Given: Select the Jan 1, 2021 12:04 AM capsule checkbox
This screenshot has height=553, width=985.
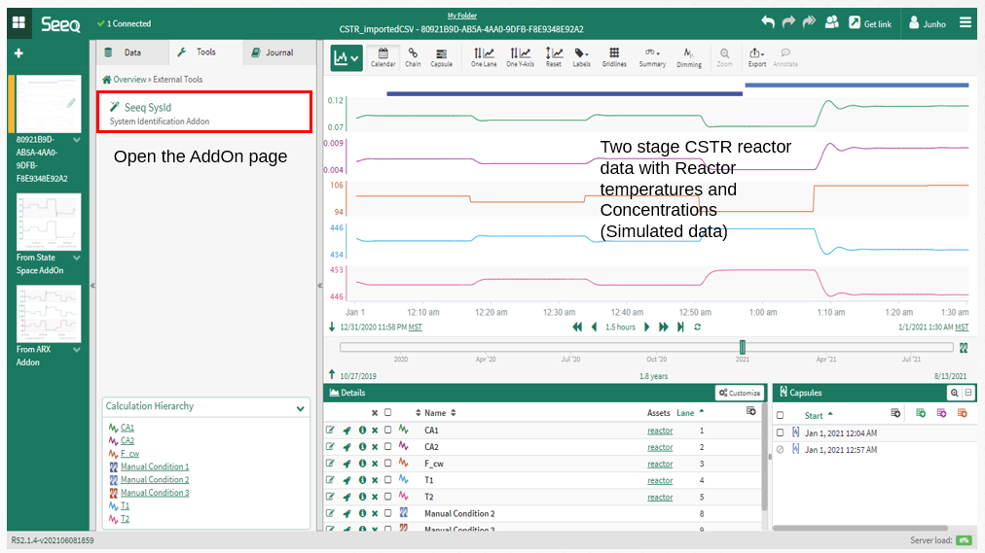Looking at the screenshot, I should pos(780,432).
